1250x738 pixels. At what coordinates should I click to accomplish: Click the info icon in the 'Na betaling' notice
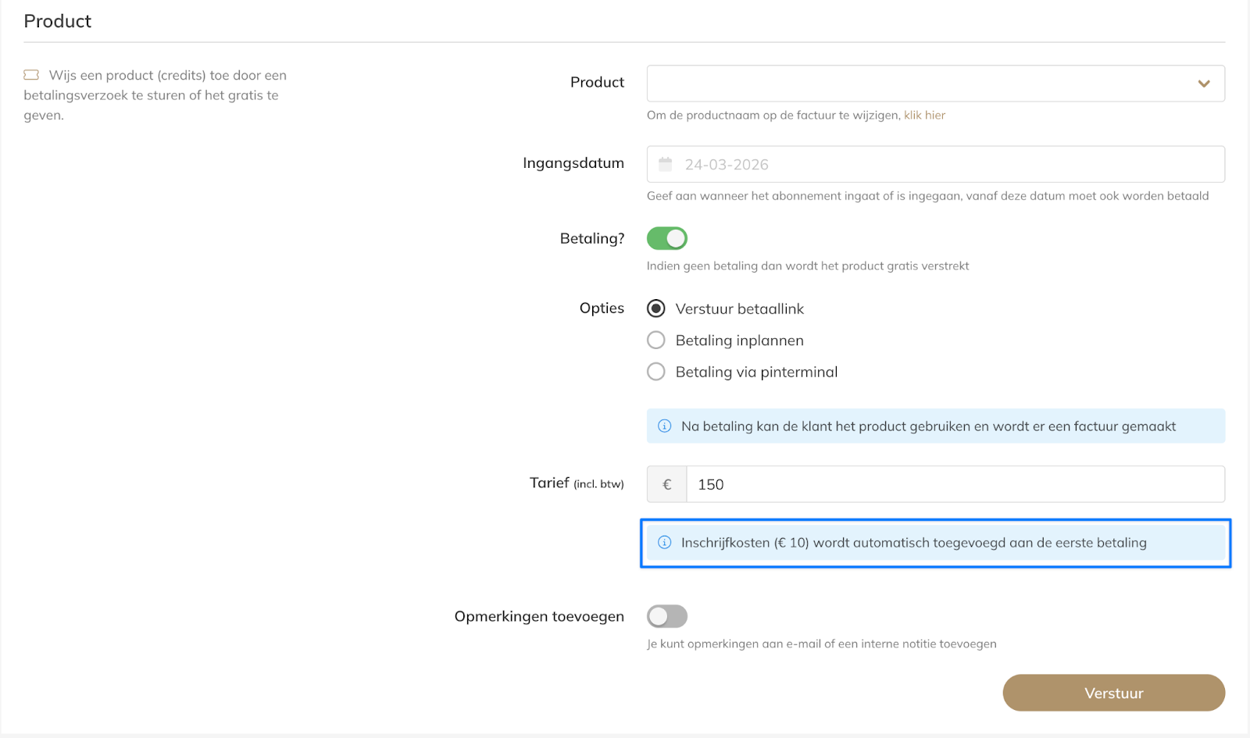pos(665,426)
